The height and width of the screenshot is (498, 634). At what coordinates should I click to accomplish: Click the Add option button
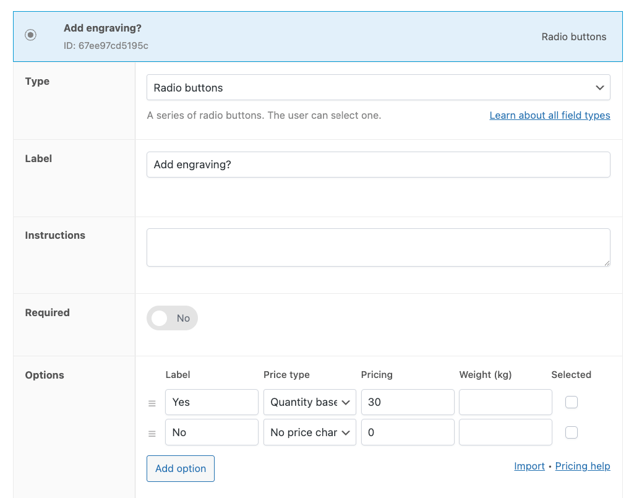click(x=181, y=468)
